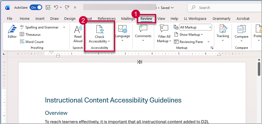Viewport: 262px width, 124px height.
Task: Open the Thesaurus
Action: [30, 35]
